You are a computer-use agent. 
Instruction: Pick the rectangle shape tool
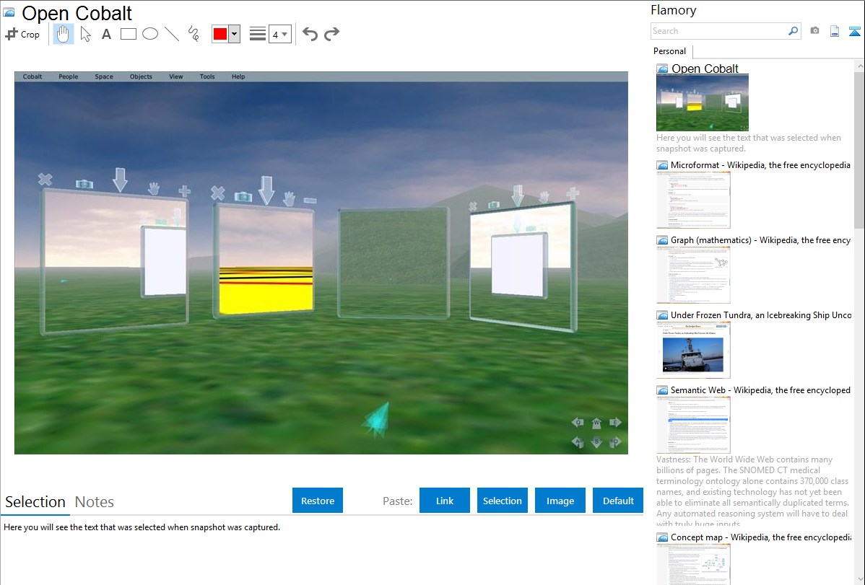pyautogui.click(x=128, y=34)
